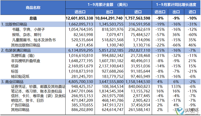This screenshot has width=201, height=116.
Task: Click the 1~9月累计金额（美元）header
Action: tap(108, 5)
